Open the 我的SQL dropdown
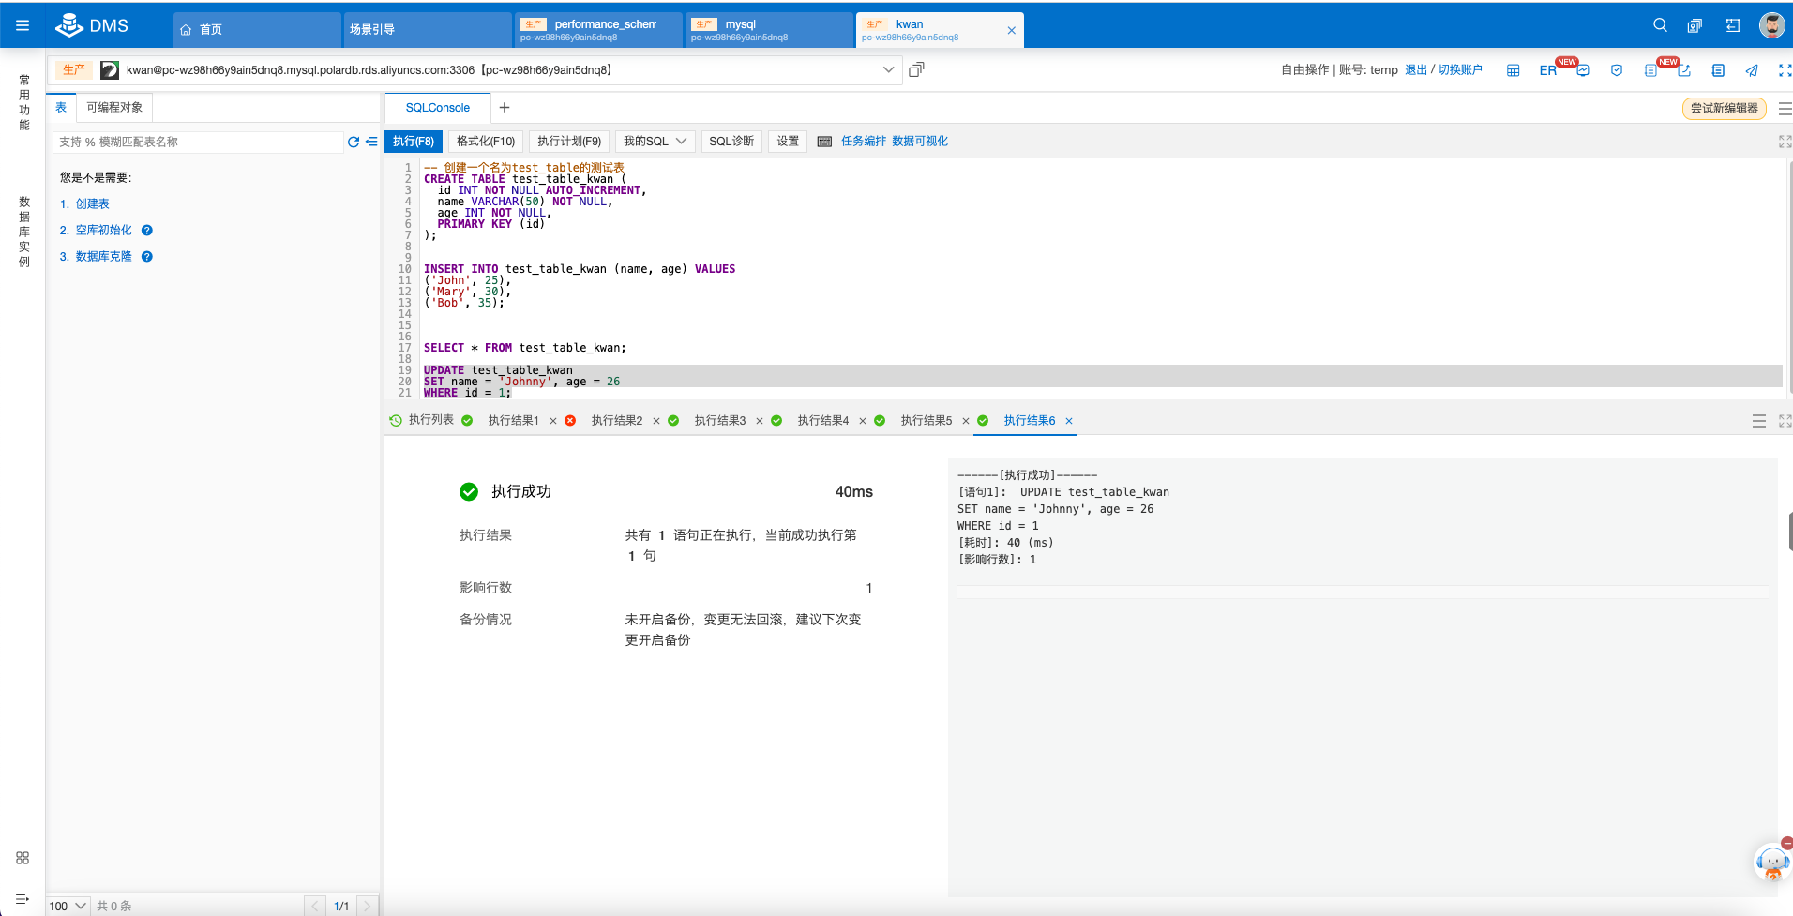The image size is (1793, 916). (654, 141)
